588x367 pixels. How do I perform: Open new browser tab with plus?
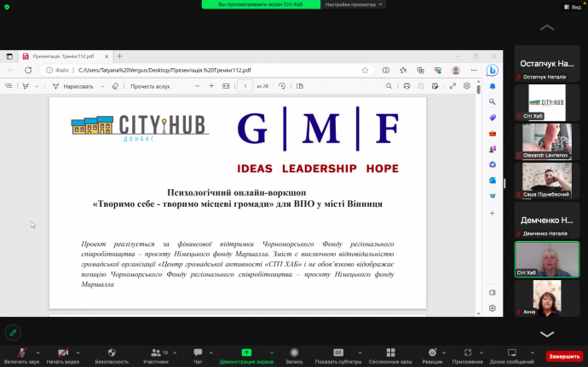tap(119, 56)
